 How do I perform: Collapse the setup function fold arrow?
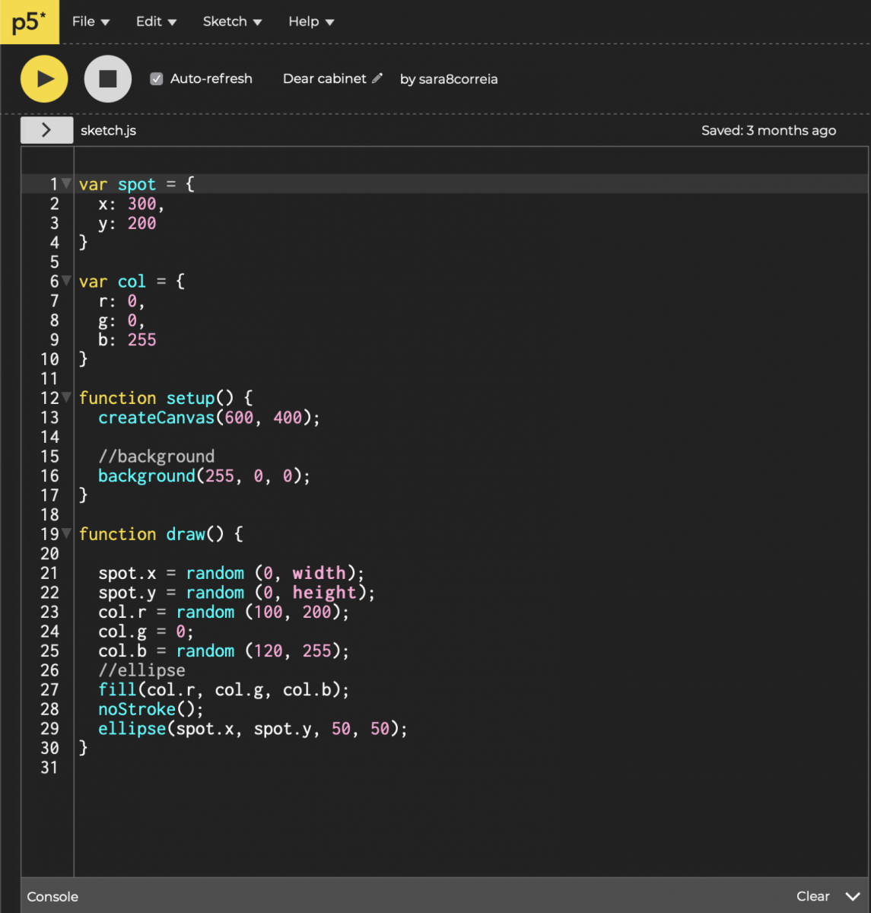tap(67, 397)
